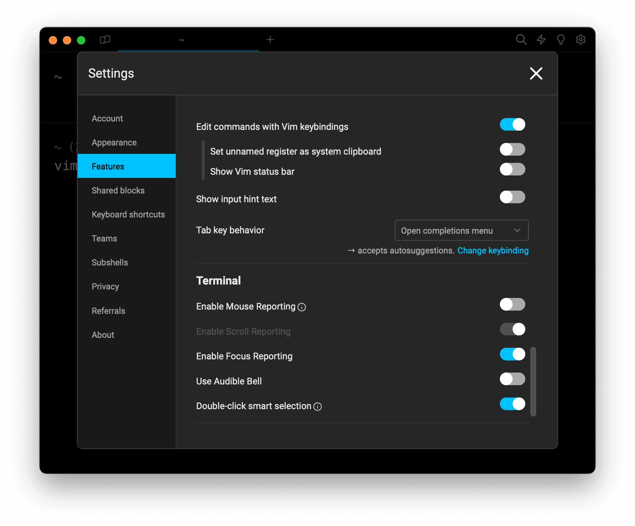The image size is (635, 526).
Task: Toggle Show input hint text on
Action: click(x=512, y=197)
